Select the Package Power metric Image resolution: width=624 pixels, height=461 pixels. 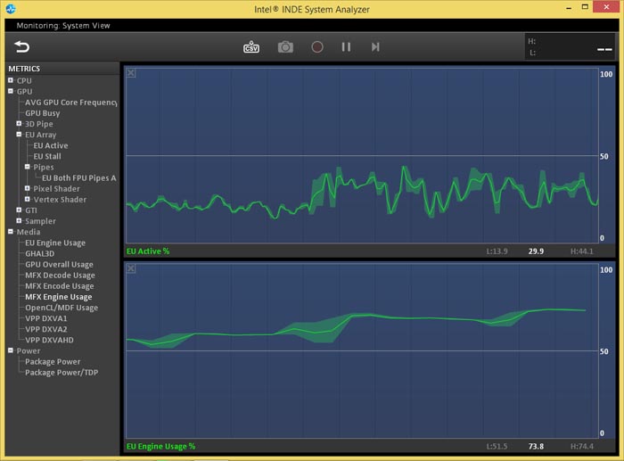pyautogui.click(x=53, y=362)
